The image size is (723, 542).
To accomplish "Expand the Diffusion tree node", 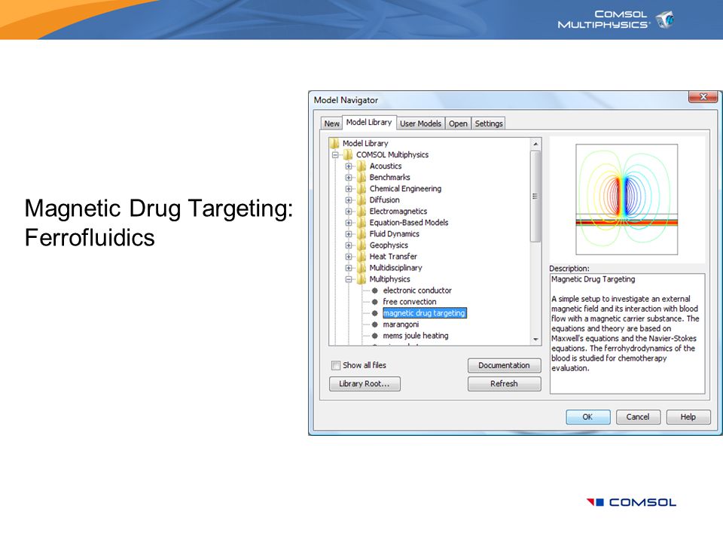I will (349, 200).
